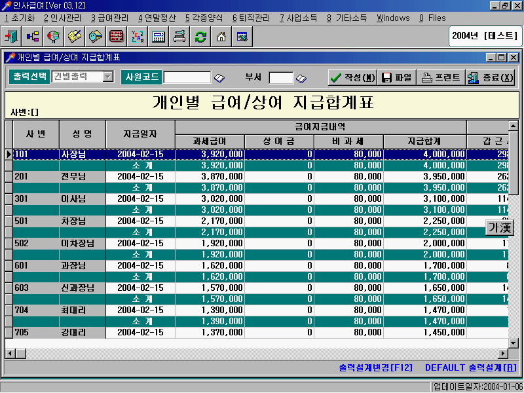Open the calculator toolbar icon
The height and width of the screenshot is (393, 524).
coord(159,37)
